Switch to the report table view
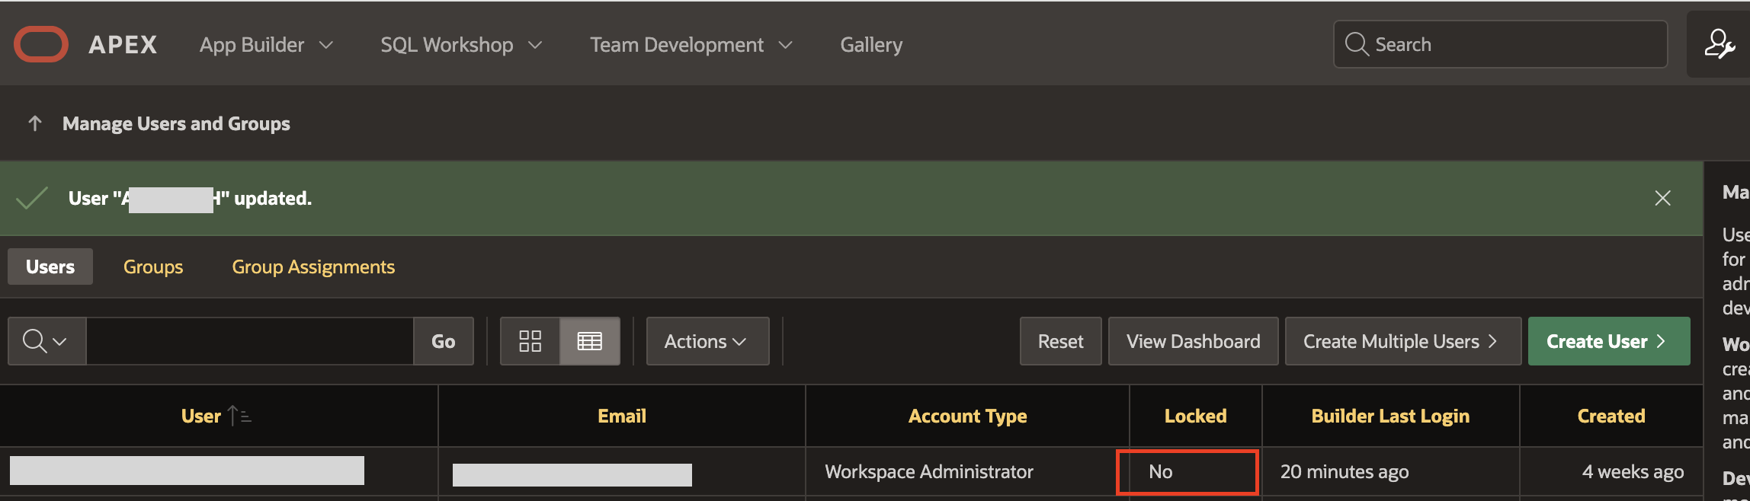Viewport: 1750px width, 501px height. (590, 341)
